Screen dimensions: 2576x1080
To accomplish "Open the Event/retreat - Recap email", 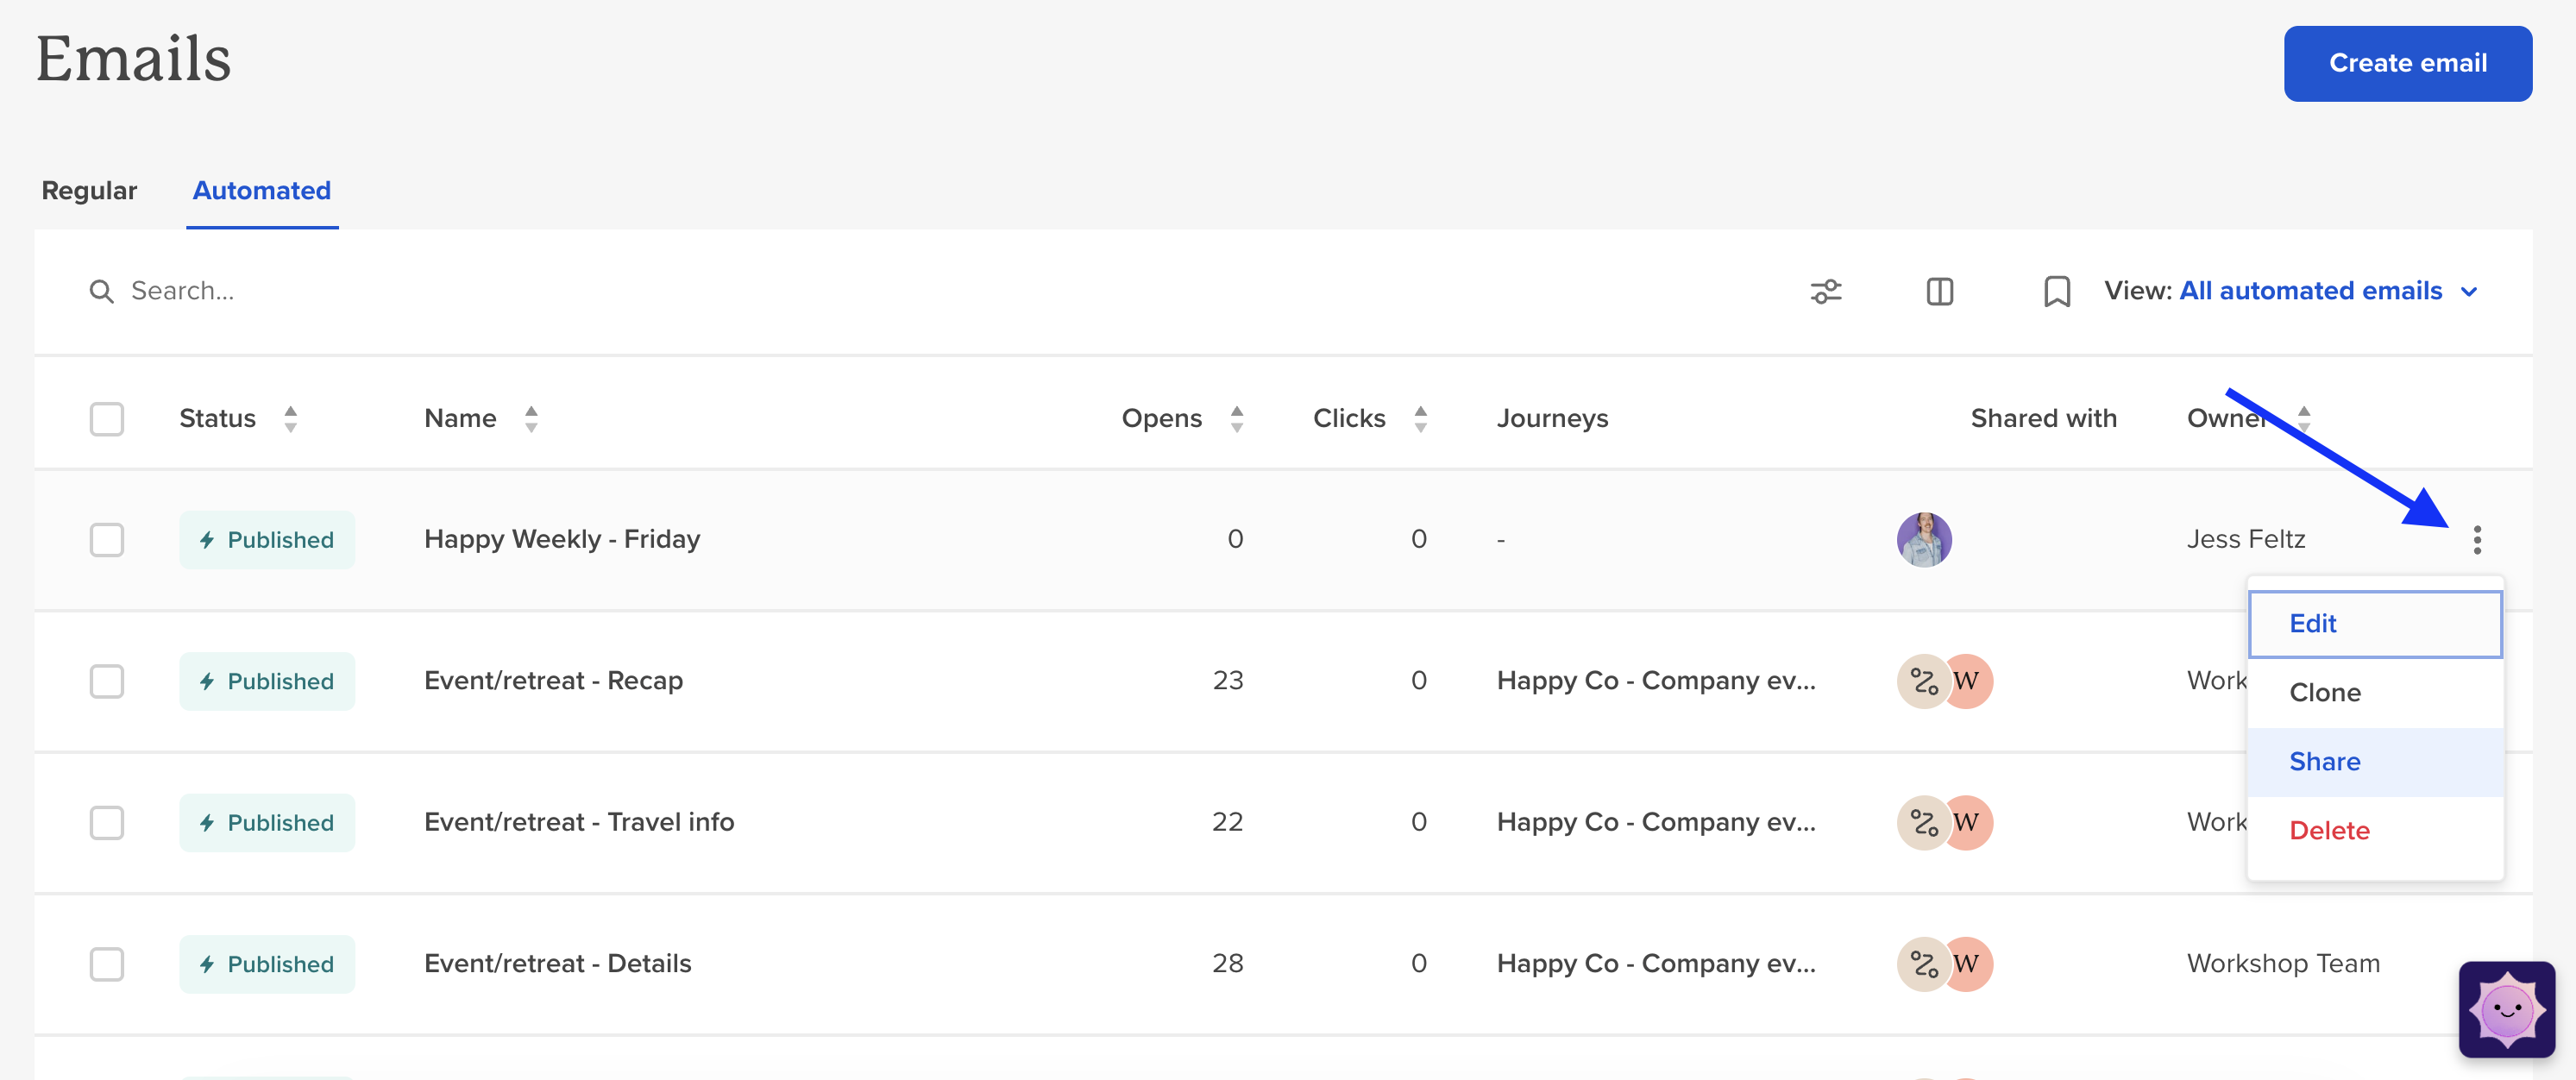I will tap(553, 681).
